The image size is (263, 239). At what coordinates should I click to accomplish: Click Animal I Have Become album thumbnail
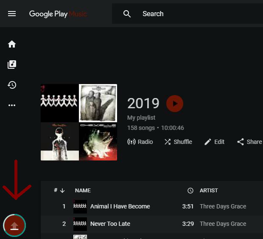[x=80, y=207]
